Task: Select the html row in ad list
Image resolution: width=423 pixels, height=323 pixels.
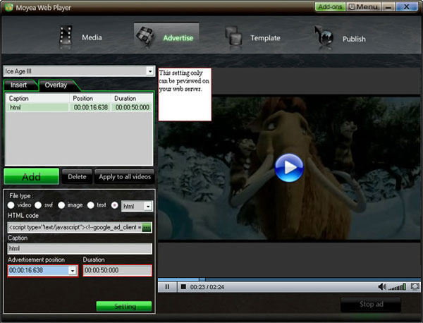Action: click(x=79, y=107)
